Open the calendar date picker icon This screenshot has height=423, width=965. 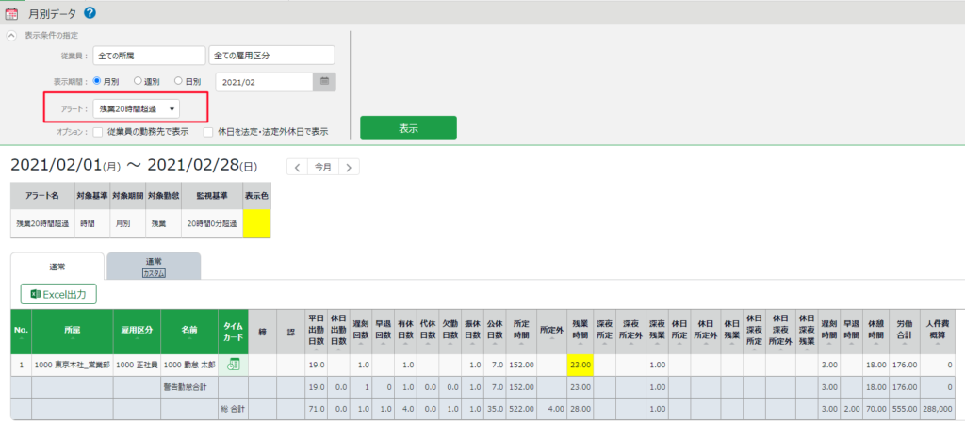pos(323,82)
